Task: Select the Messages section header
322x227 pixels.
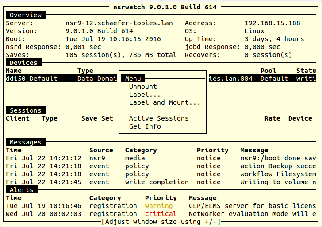Action: (26, 142)
